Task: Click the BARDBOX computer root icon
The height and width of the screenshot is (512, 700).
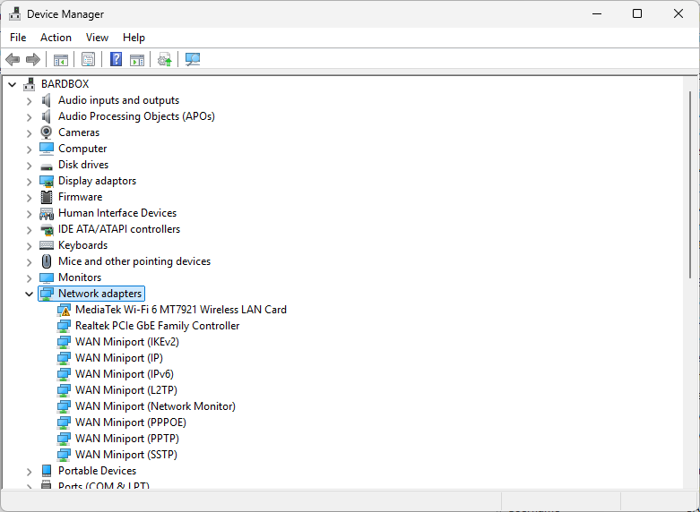Action: (x=30, y=84)
